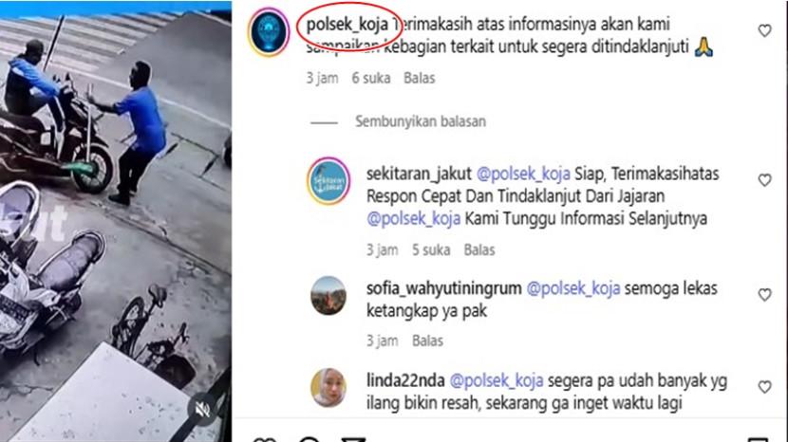Open sofia_wahyutiningrum's avatar
Screen dimensions: 788x442
(328, 296)
